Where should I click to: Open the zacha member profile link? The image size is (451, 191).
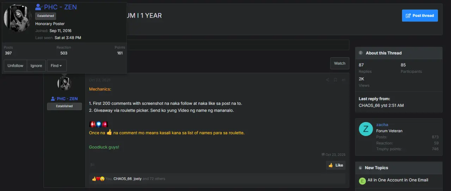click(382, 125)
